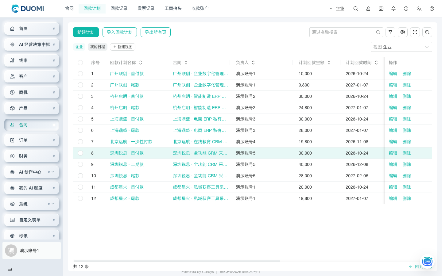Open the filter funnel icon above the table
The width and height of the screenshot is (442, 276).
point(390,32)
